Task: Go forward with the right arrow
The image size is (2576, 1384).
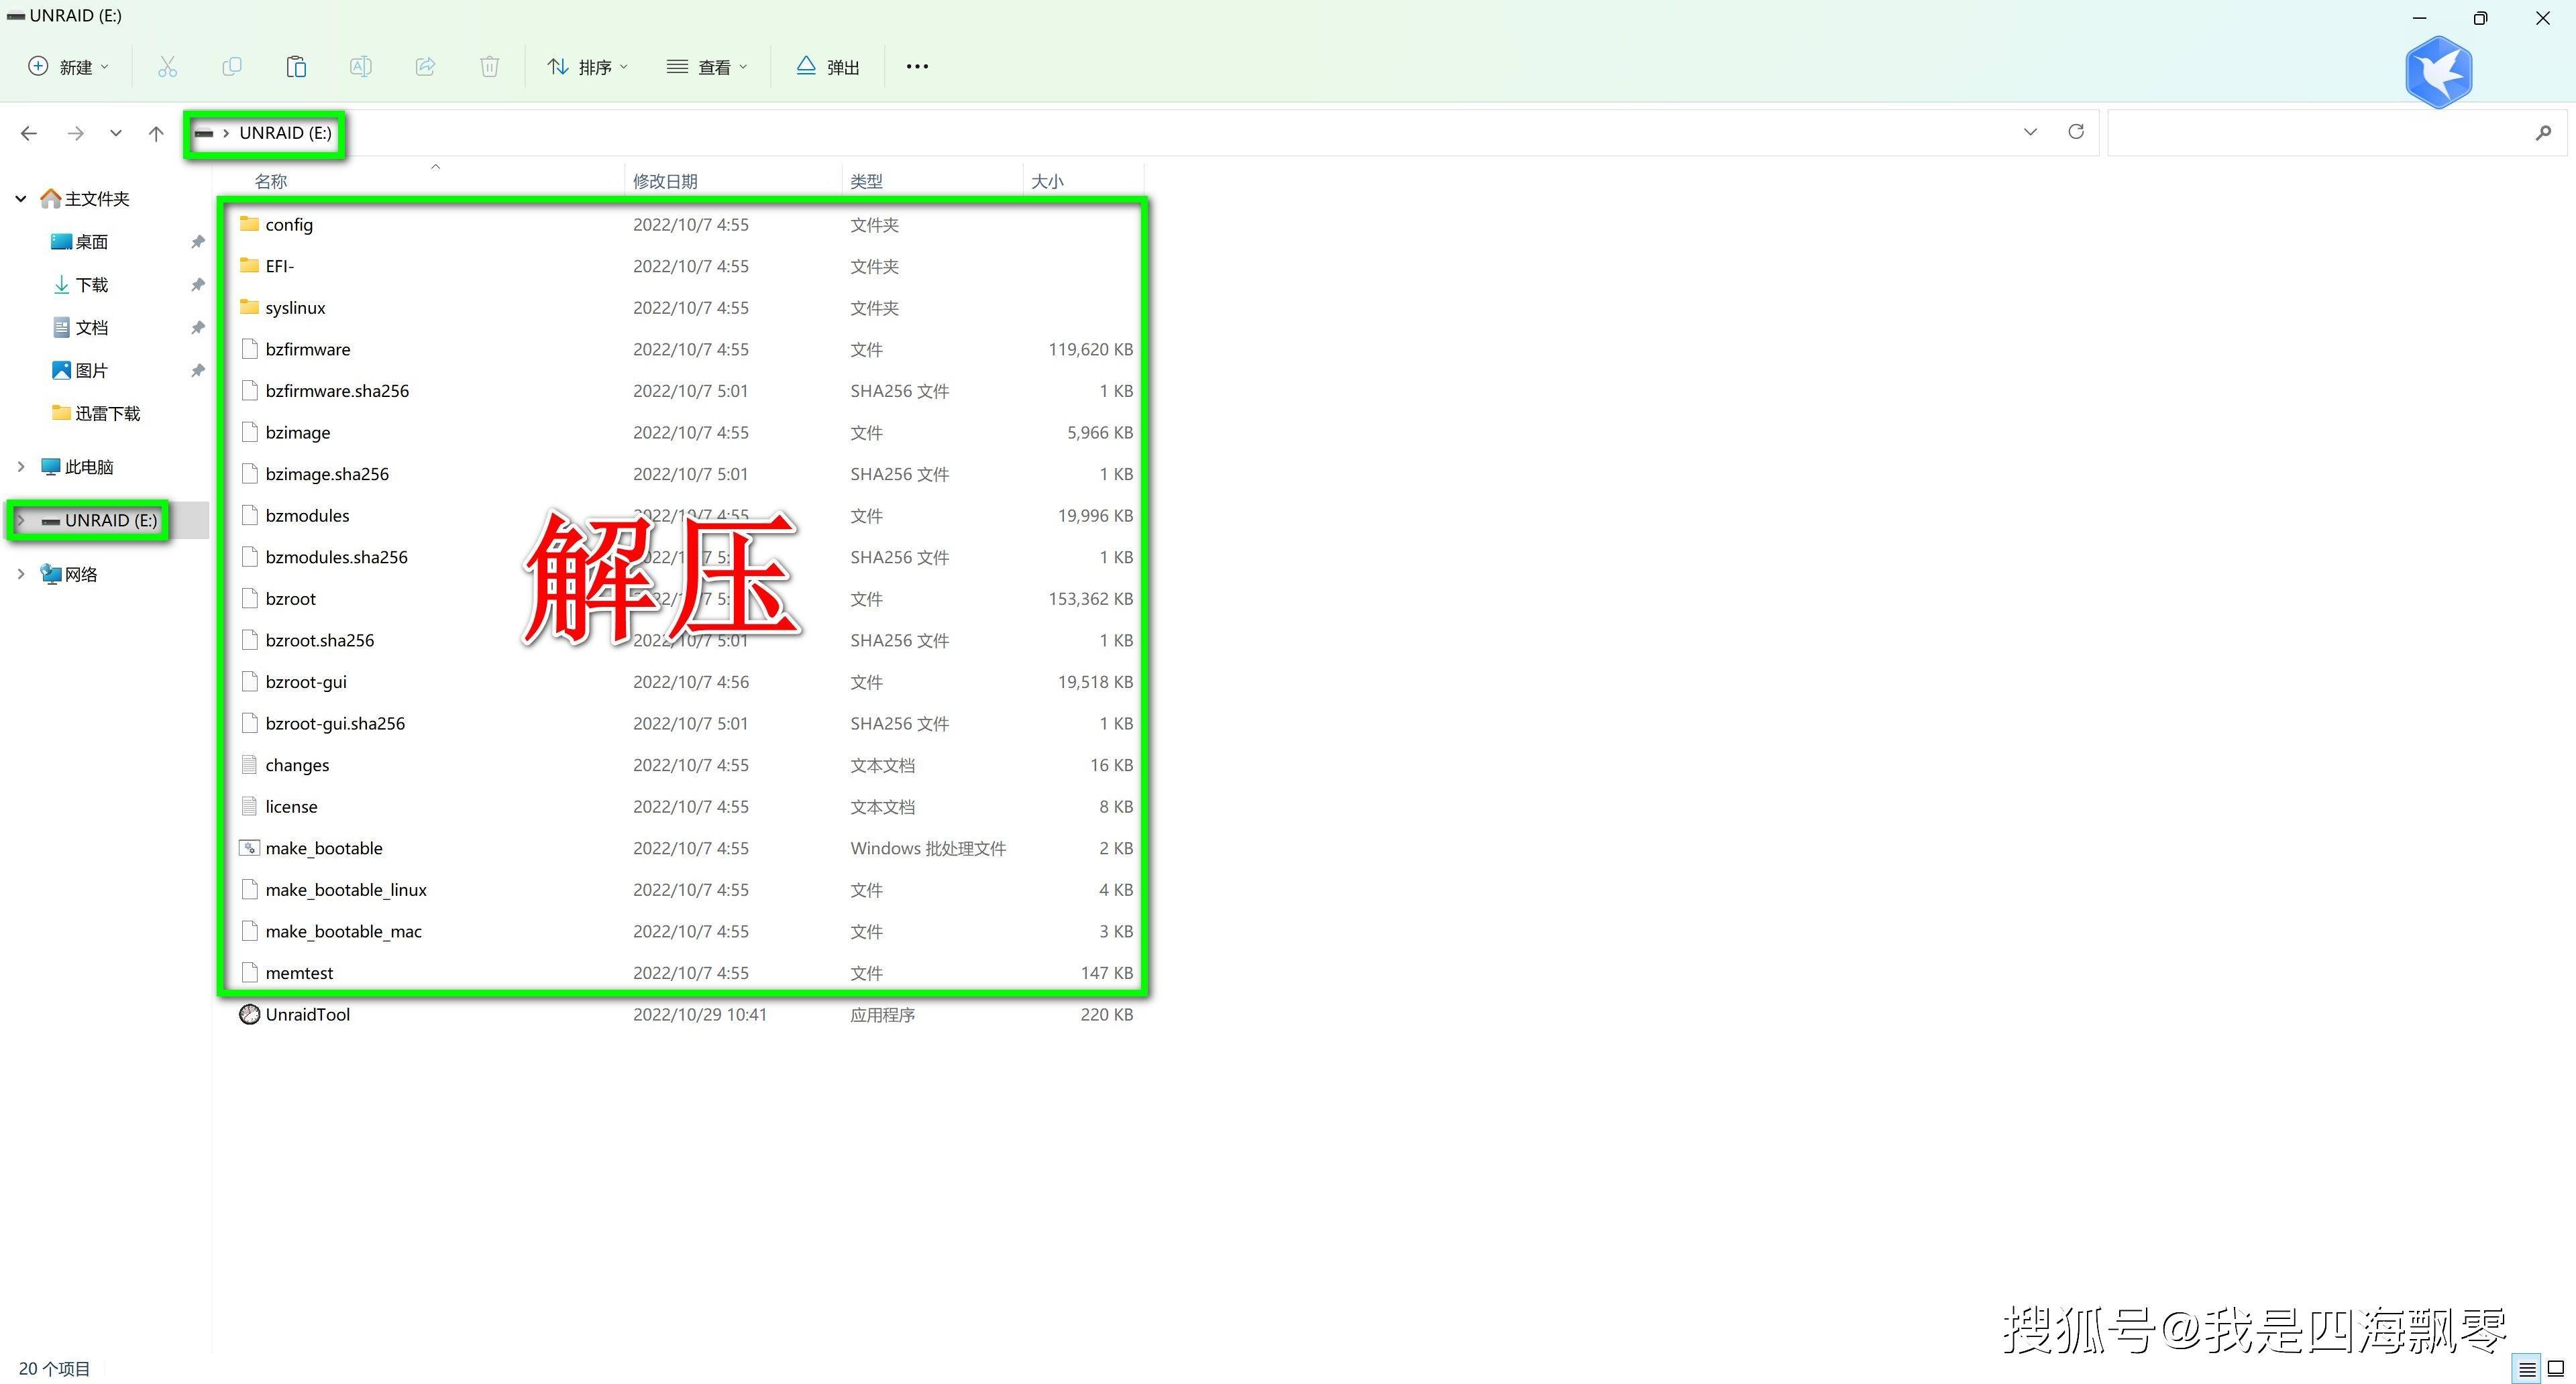Action: 75,133
